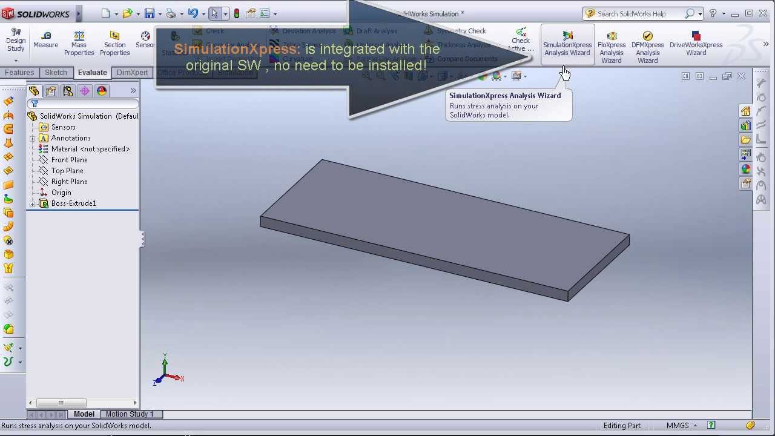The width and height of the screenshot is (775, 436).
Task: Expand the CommandManager overflow chevron
Action: 766,44
